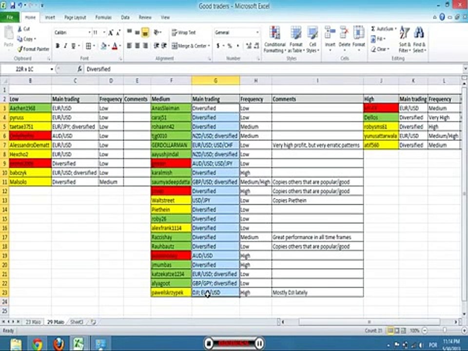The width and height of the screenshot is (468, 351).
Task: Click the Insert cells icon
Action: (330, 33)
